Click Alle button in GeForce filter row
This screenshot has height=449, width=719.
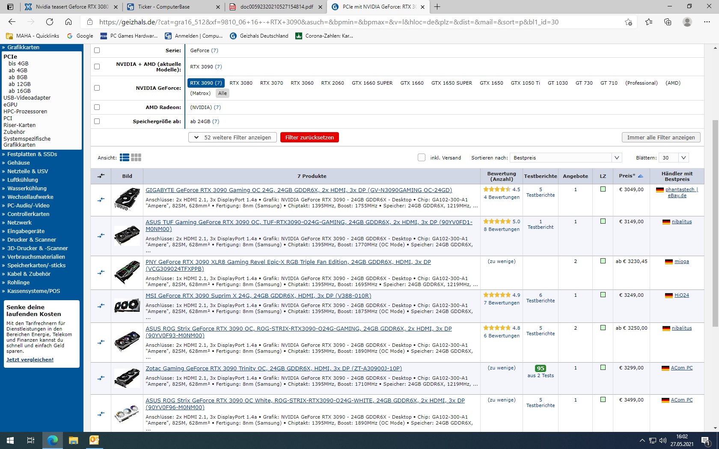pyautogui.click(x=223, y=93)
